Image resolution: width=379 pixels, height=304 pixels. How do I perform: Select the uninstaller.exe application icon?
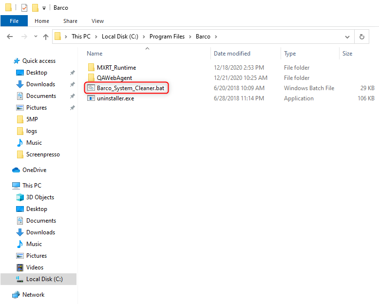[x=91, y=98]
